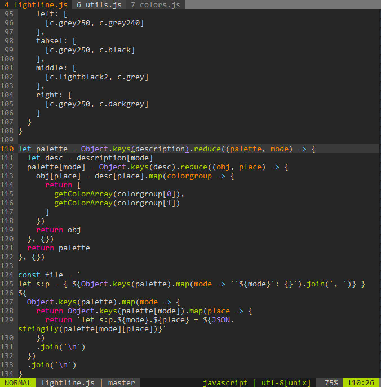Click 'c.lightblack2' on line 102
The image size is (381, 387).
point(79,76)
